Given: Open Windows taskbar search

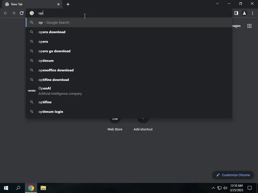Looking at the screenshot, I should click(18, 188).
